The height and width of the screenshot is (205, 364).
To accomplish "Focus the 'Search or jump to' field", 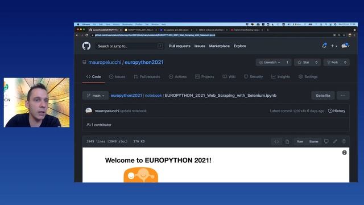I will click(x=130, y=46).
